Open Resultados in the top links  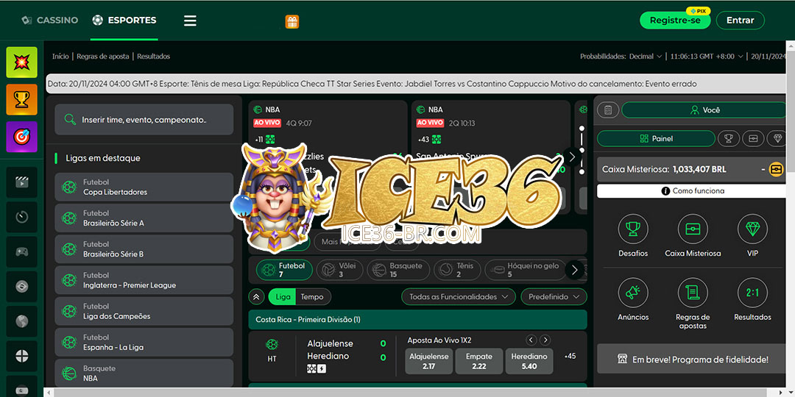154,56
